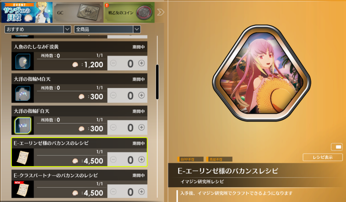346x202 pixels.
Task: Open the おすすめ sort dropdown
Action: (x=38, y=29)
